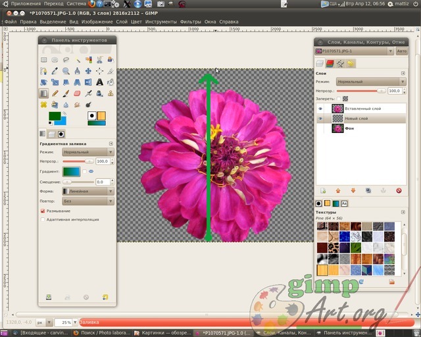Viewport: 421px width, 337px height.
Task: Select the Move tool
Action: coord(88,71)
